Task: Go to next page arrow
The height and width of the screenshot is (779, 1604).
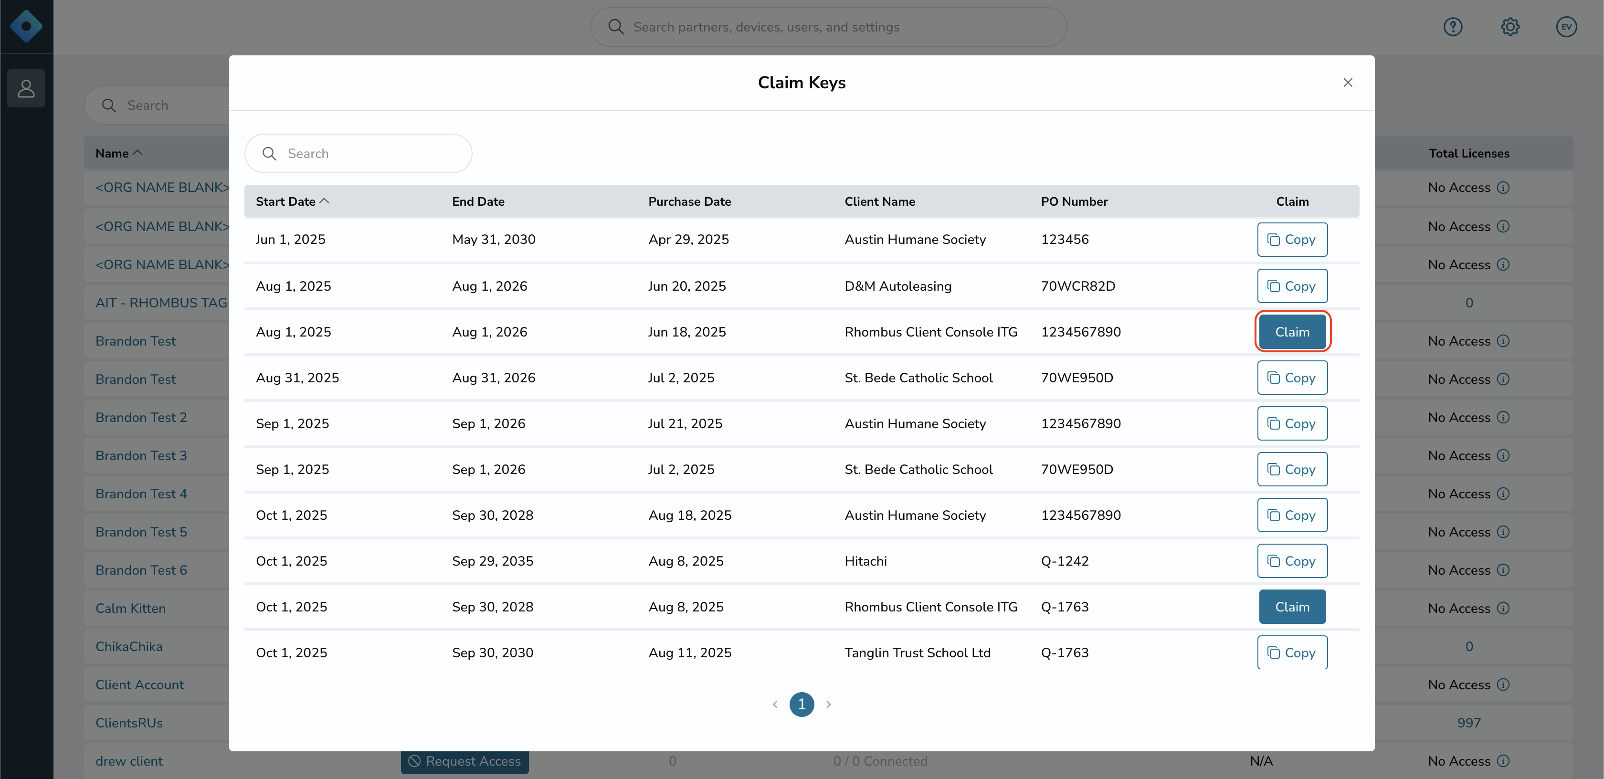Action: [x=829, y=704]
